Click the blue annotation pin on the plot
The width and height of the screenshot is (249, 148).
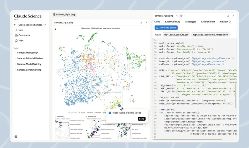(119, 105)
